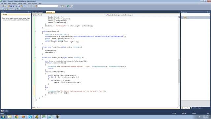
Task: Click the Save All toolbar icon
Action: coord(14,6)
